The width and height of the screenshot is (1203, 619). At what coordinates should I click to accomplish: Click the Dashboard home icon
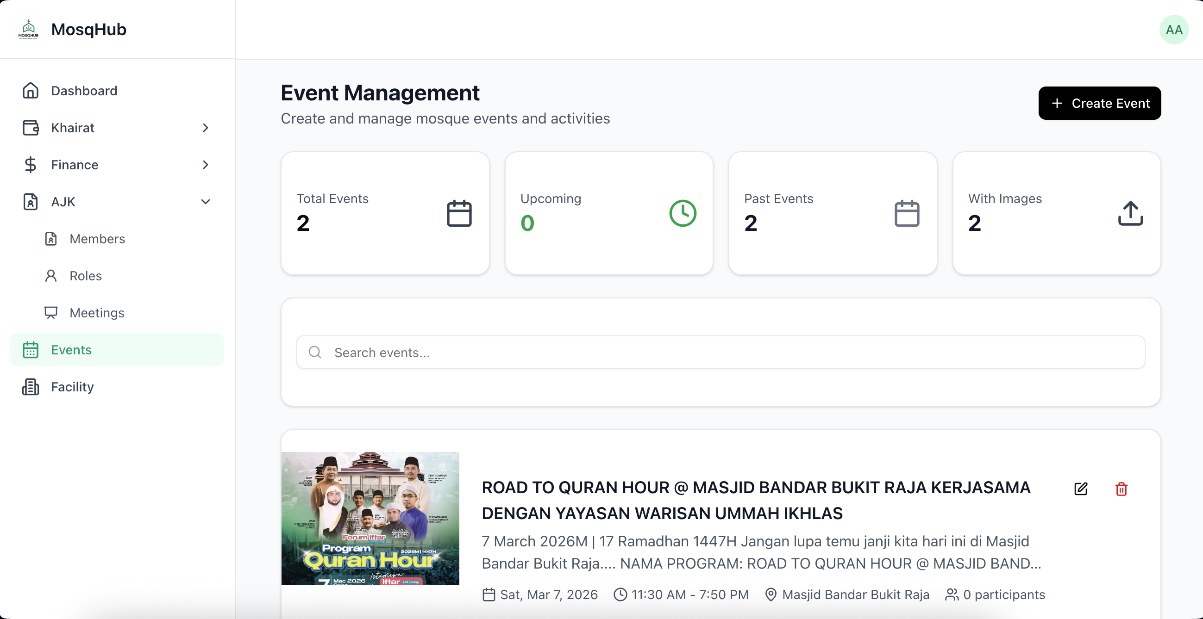coord(31,91)
